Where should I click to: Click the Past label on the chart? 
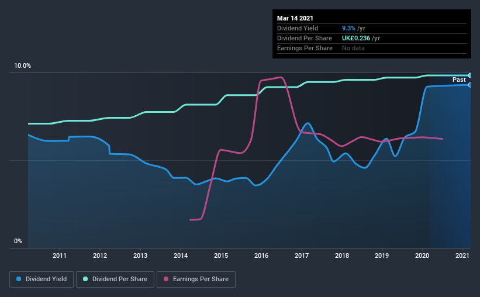click(459, 80)
